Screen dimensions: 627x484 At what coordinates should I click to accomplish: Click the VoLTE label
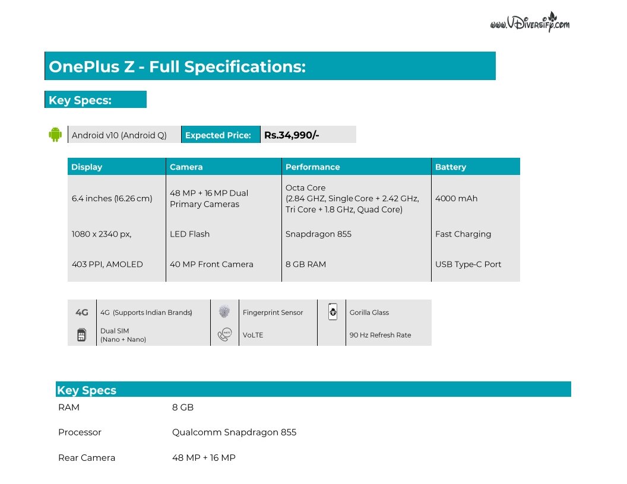[x=253, y=335]
